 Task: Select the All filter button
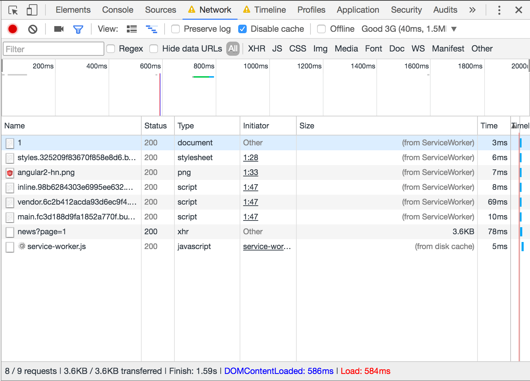pyautogui.click(x=233, y=49)
